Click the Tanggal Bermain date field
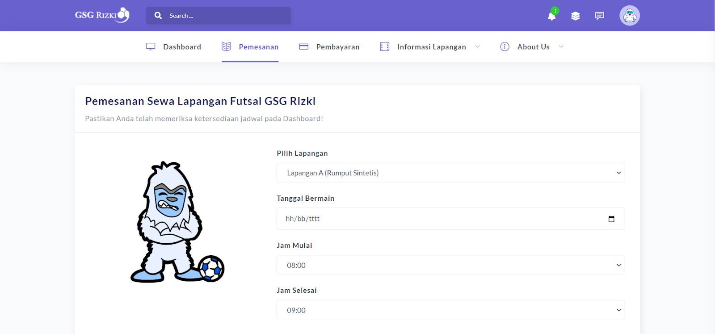Image resolution: width=715 pixels, height=334 pixels. (450, 219)
